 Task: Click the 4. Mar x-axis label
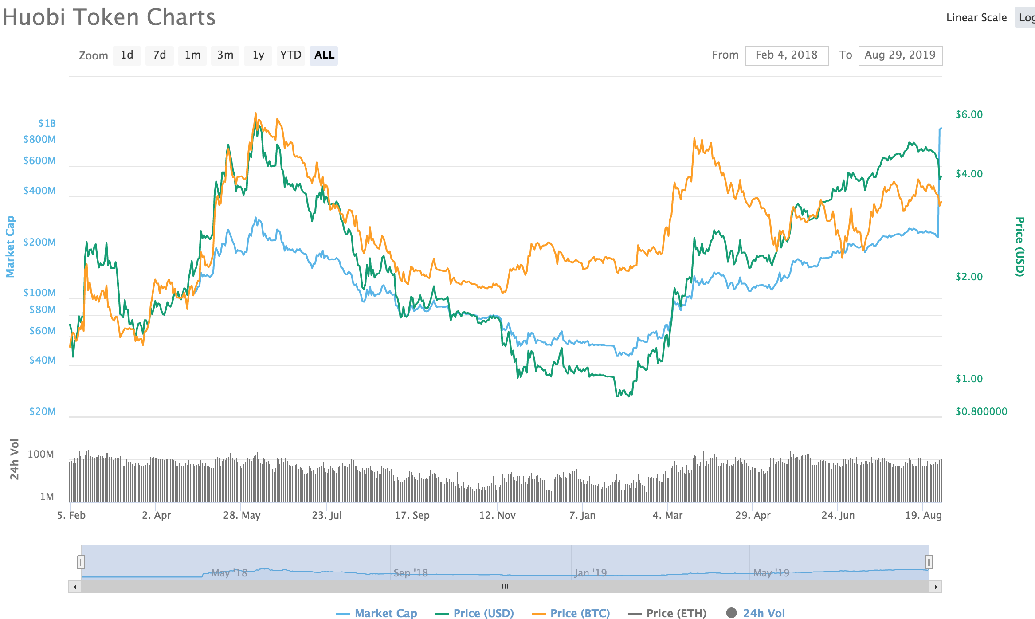click(x=668, y=515)
